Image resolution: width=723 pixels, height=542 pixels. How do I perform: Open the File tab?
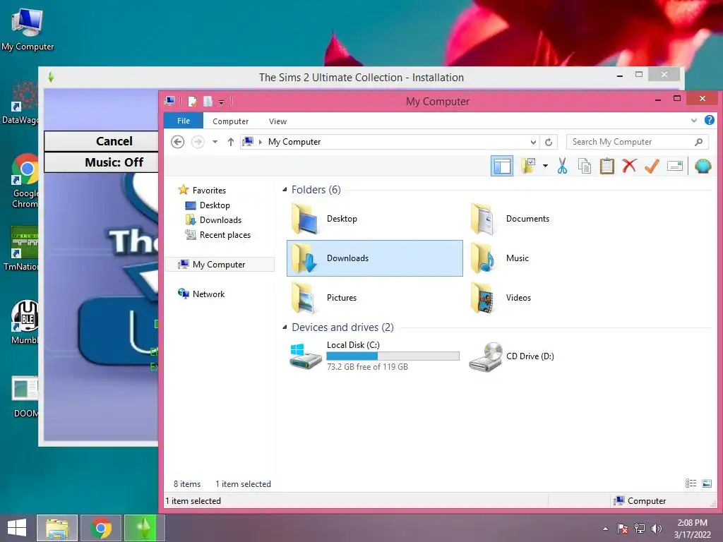[184, 121]
